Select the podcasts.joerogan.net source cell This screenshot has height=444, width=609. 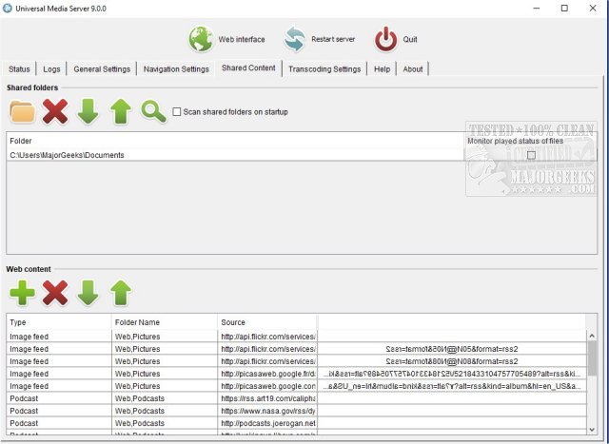267,423
